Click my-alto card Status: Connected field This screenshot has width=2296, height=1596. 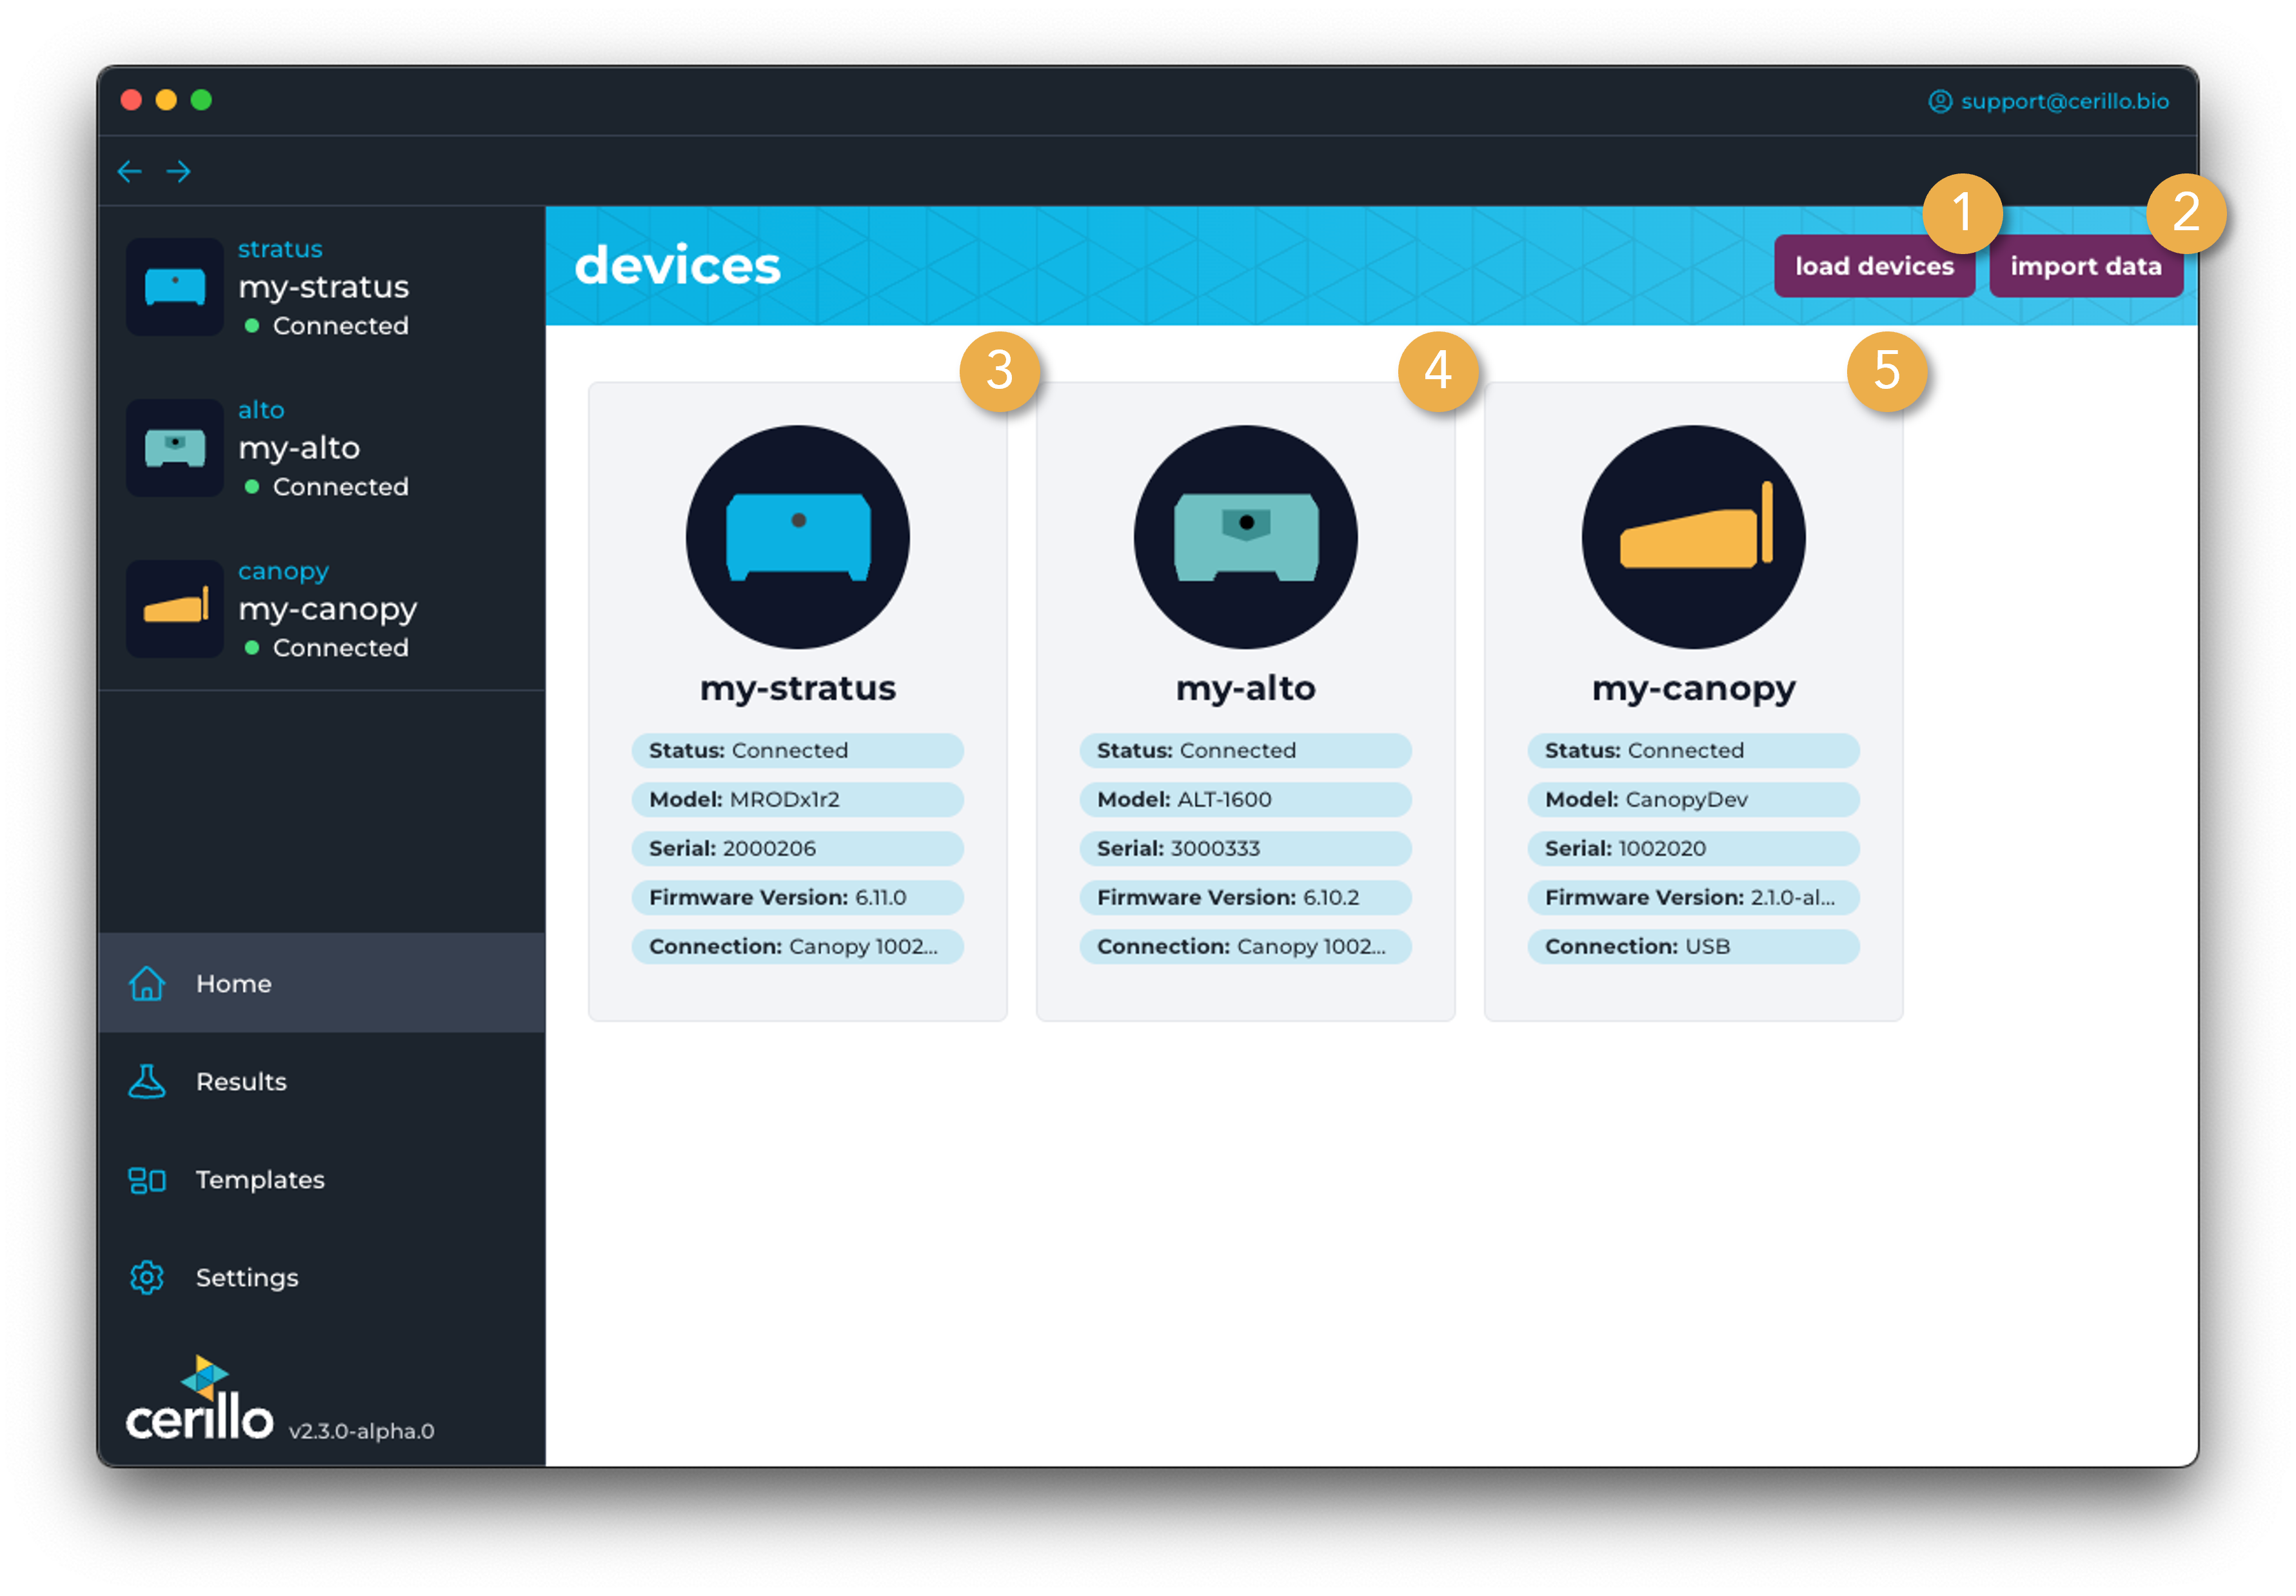(1246, 751)
